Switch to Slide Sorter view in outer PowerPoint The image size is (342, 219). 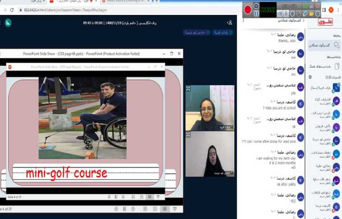[155, 209]
